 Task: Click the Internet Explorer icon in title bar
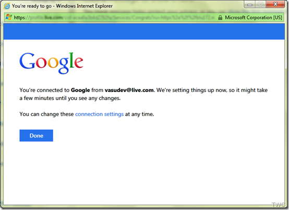coord(7,6)
